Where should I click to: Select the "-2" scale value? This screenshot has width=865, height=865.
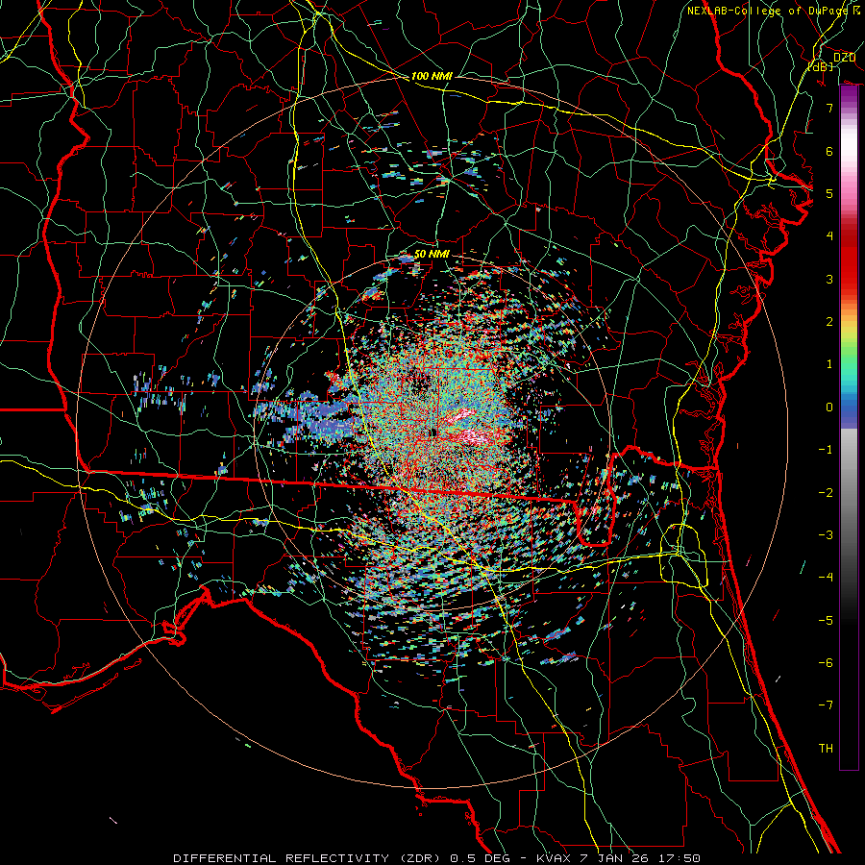pos(826,493)
